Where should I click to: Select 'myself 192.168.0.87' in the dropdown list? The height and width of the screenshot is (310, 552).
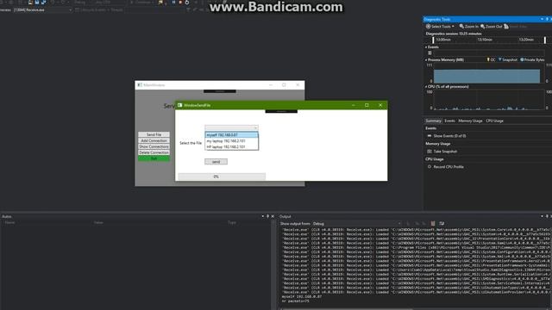click(232, 135)
